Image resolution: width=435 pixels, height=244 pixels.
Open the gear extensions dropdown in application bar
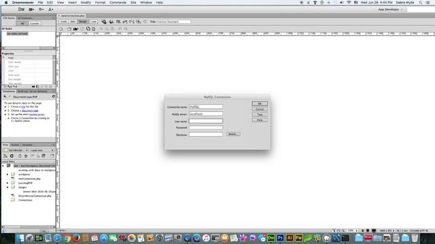coord(41,9)
